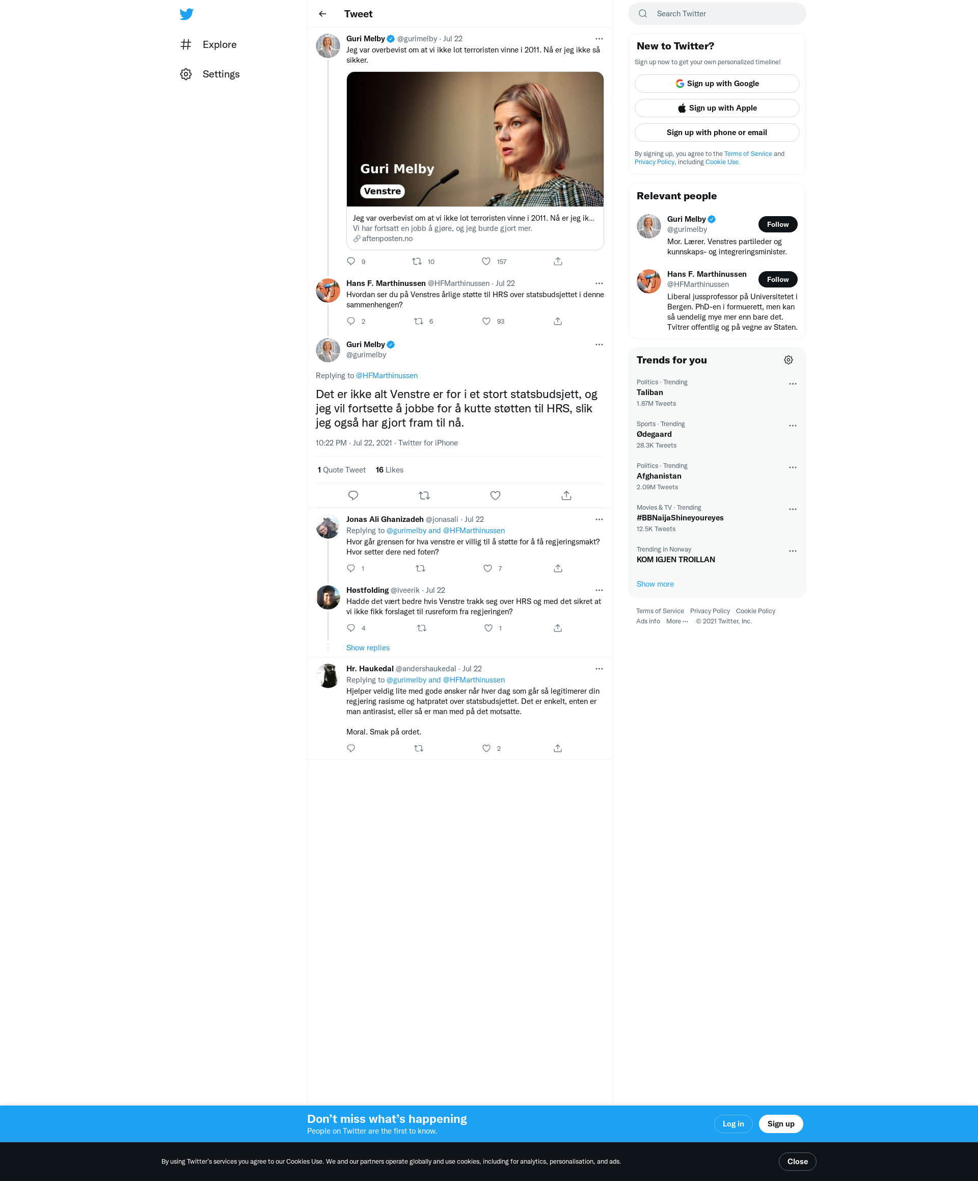Follow Hans F. Marthinussen in Relevant people
The height and width of the screenshot is (1181, 978).
tap(778, 279)
